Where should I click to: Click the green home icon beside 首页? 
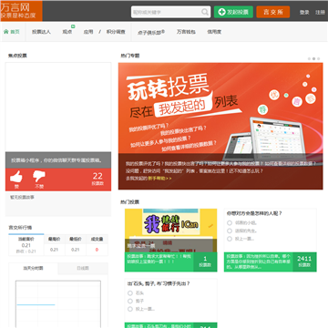pyautogui.click(x=6, y=32)
